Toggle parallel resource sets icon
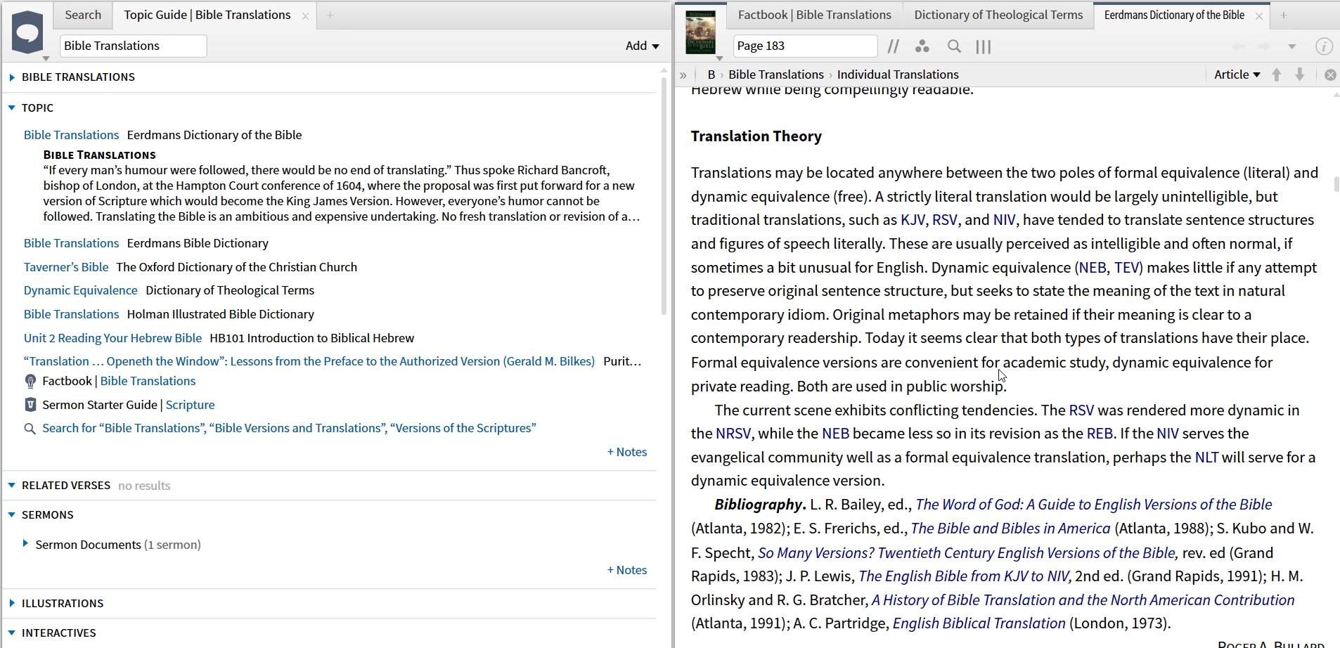 point(894,46)
